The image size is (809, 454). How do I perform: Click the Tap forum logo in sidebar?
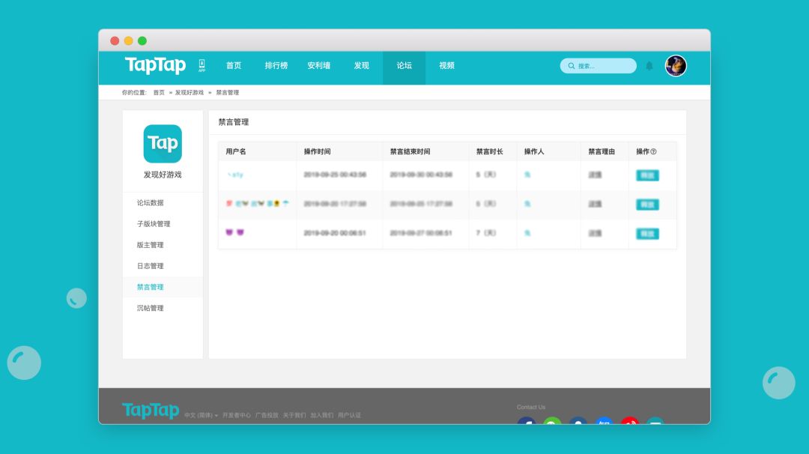click(x=163, y=144)
